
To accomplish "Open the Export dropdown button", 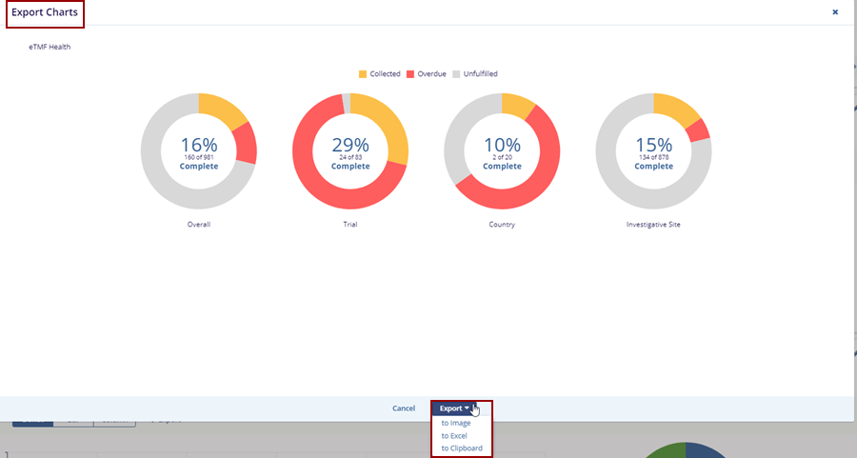I will [x=454, y=408].
